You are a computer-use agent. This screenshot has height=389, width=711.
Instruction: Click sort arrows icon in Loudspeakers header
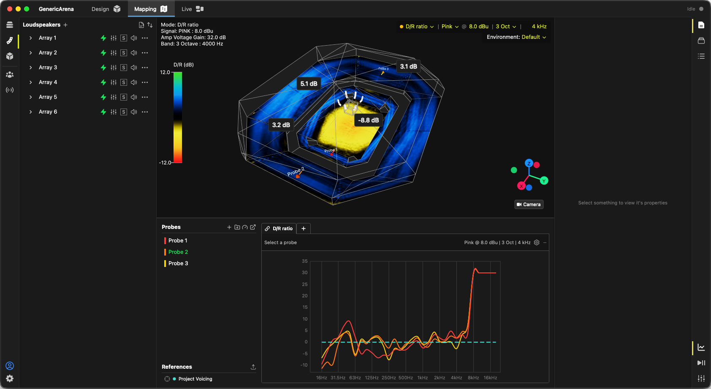[150, 25]
